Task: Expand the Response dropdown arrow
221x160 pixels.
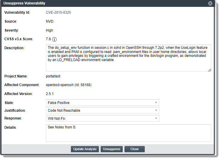Action: pyautogui.click(x=156, y=118)
